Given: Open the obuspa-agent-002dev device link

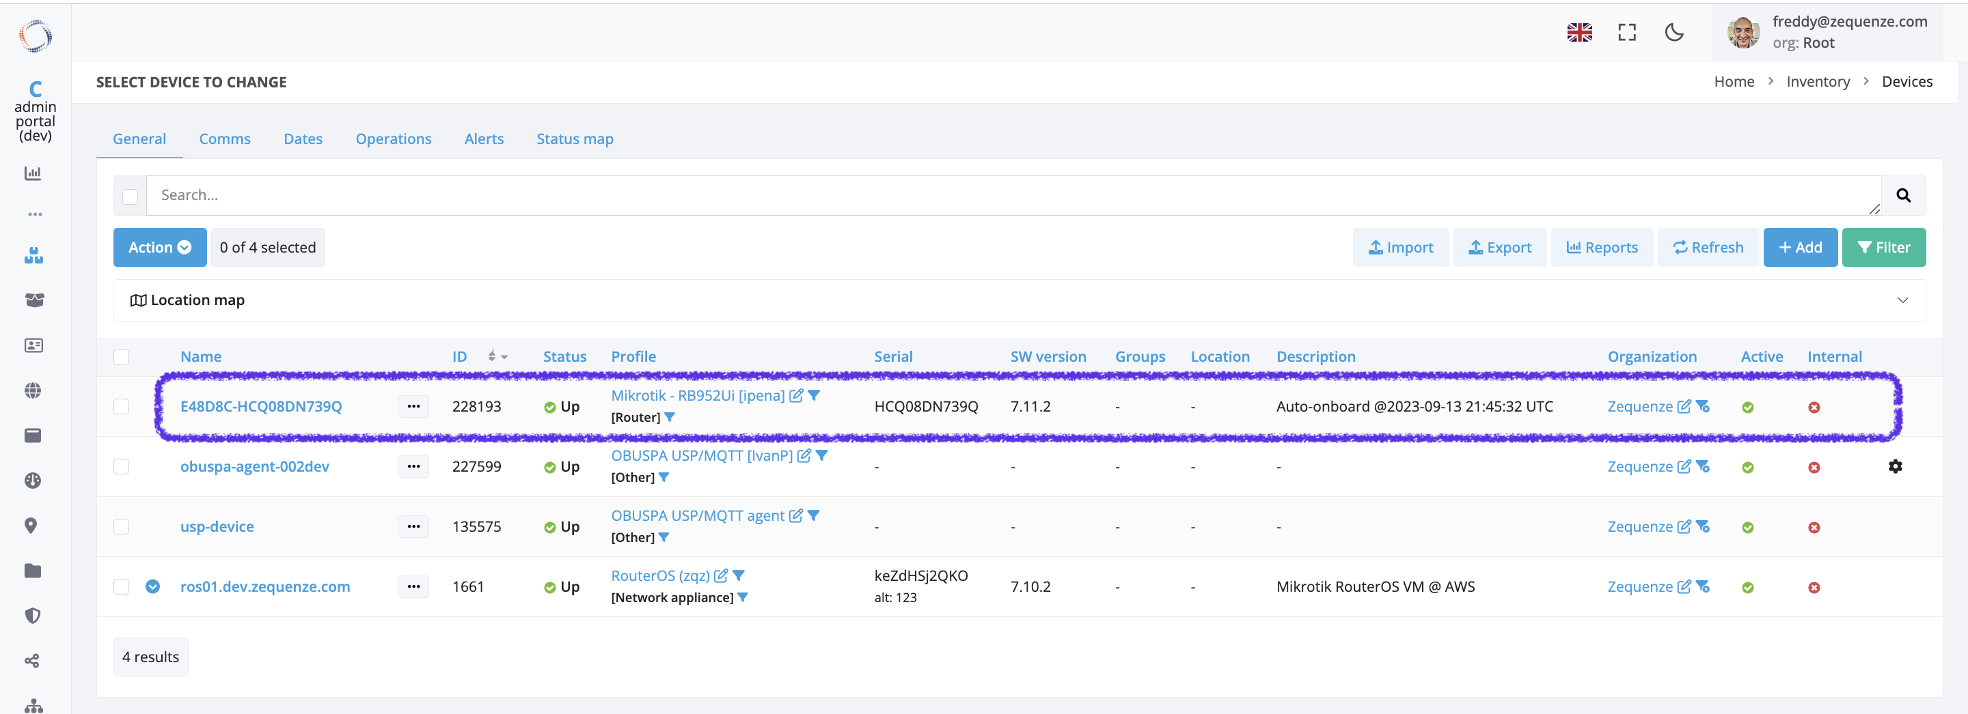Looking at the screenshot, I should pos(254,467).
